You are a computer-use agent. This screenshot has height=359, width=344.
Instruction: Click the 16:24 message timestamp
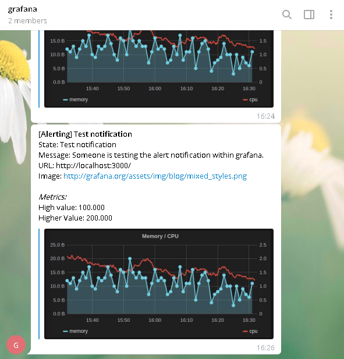click(265, 116)
